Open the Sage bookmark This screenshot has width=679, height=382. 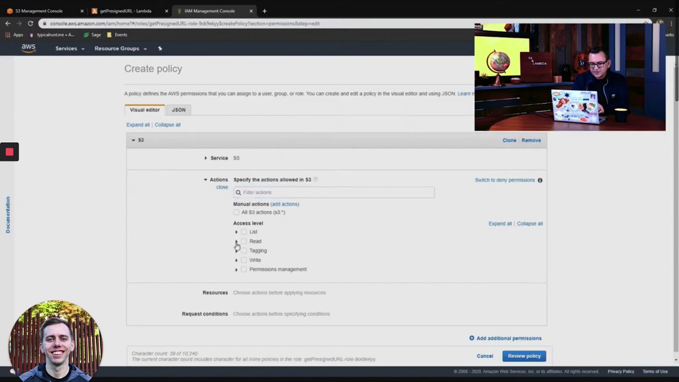[x=92, y=34]
